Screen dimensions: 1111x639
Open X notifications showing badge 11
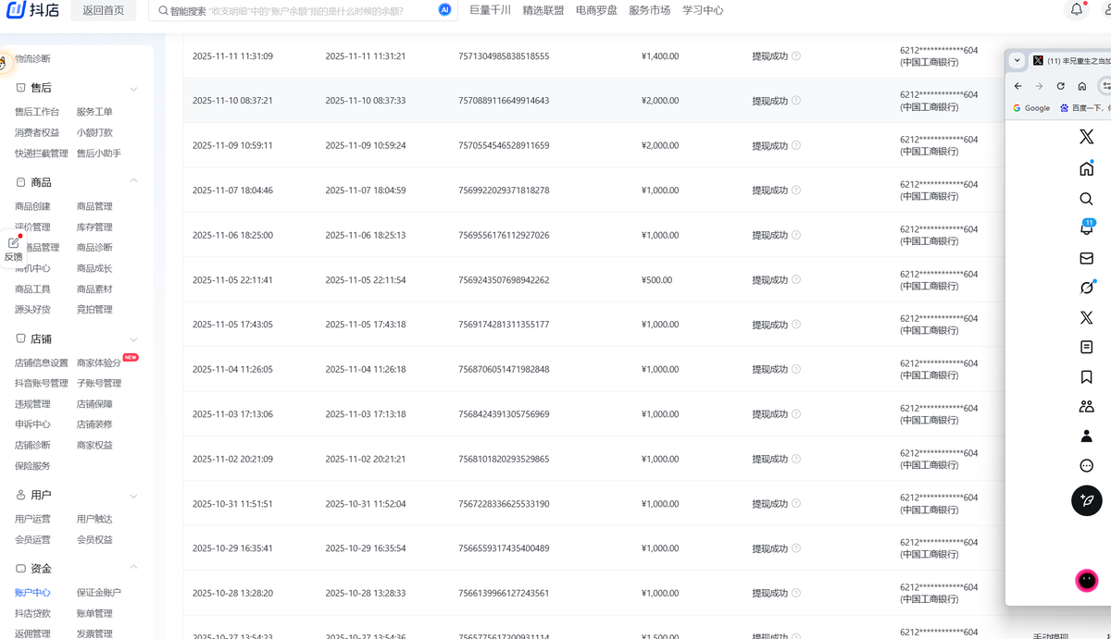[1086, 228]
